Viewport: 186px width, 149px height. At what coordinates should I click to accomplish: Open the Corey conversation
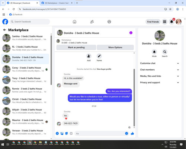coord(25,69)
